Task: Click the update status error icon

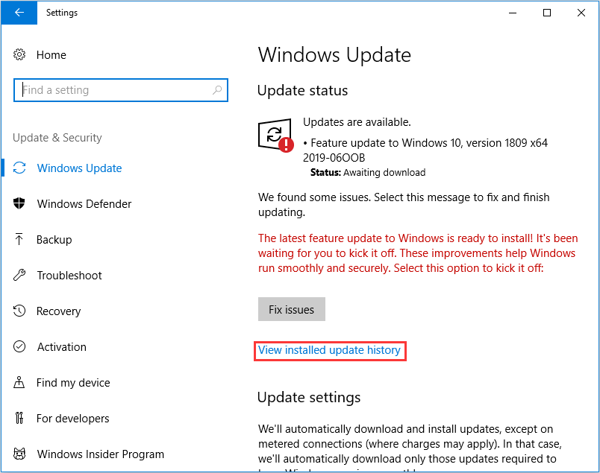Action: 276,136
